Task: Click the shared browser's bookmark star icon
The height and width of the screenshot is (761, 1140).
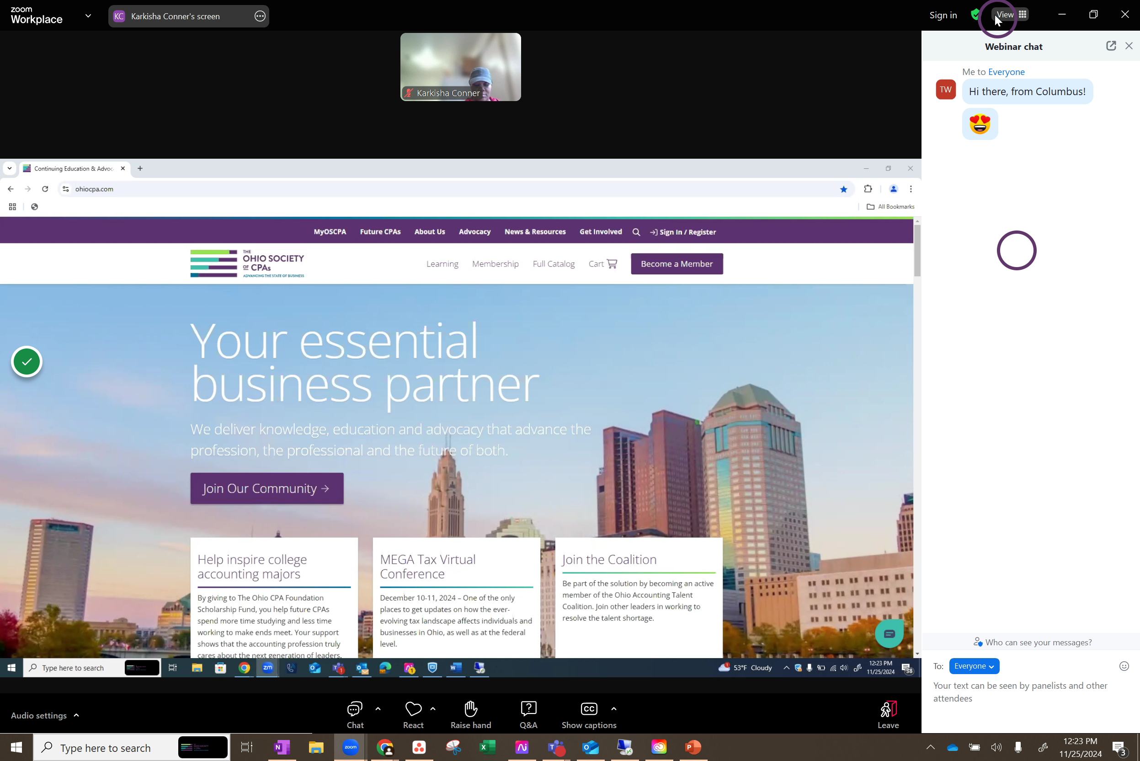Action: 843,189
